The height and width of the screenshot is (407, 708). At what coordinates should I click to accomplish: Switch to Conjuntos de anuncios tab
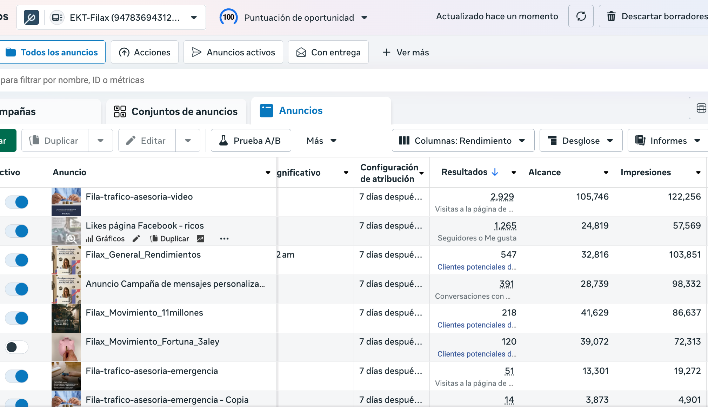point(176,111)
